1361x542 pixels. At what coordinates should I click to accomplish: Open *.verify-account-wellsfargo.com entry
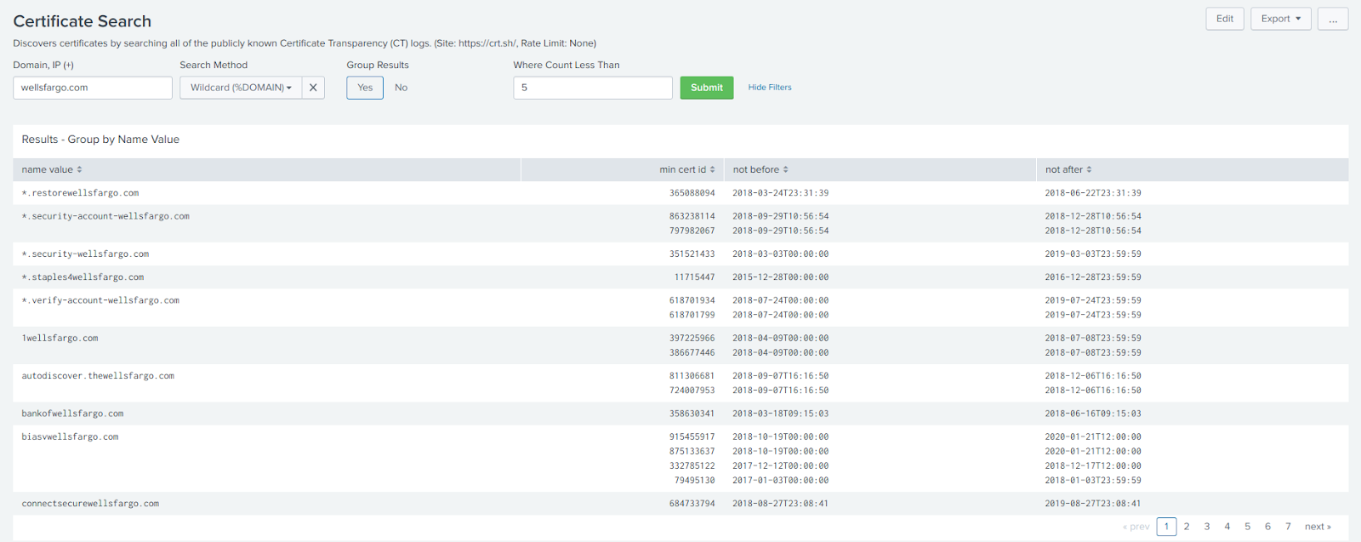100,300
